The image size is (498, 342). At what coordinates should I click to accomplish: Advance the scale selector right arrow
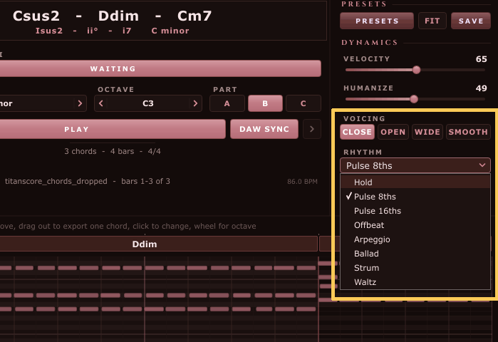pos(80,103)
